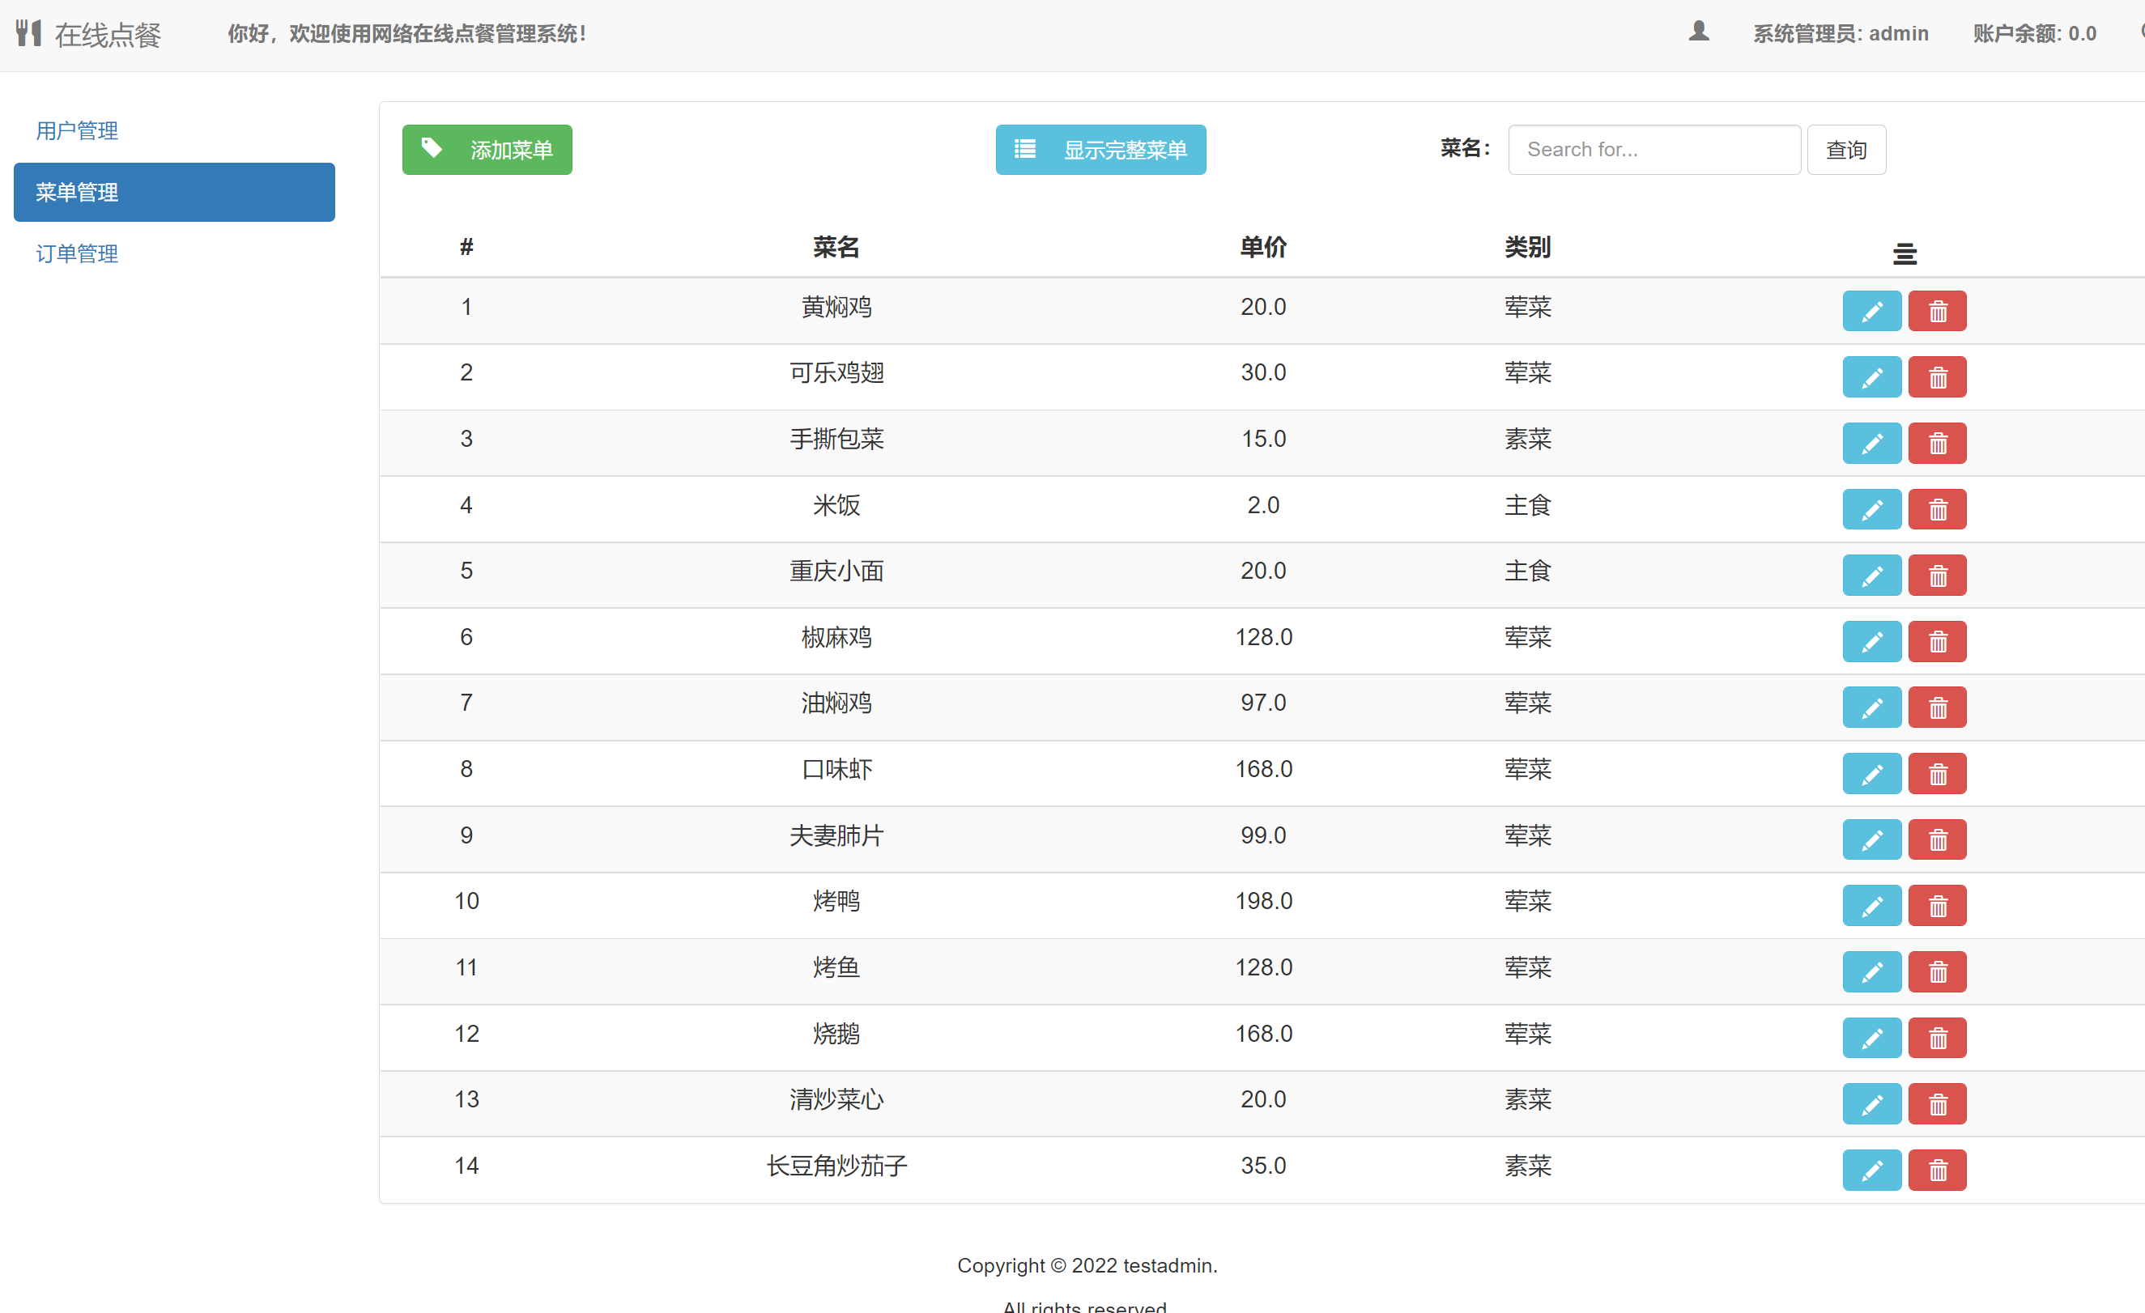Screen dimensions: 2145x1313
Task: Remove 可乐鸡翅 using delete icon
Action: point(1937,376)
